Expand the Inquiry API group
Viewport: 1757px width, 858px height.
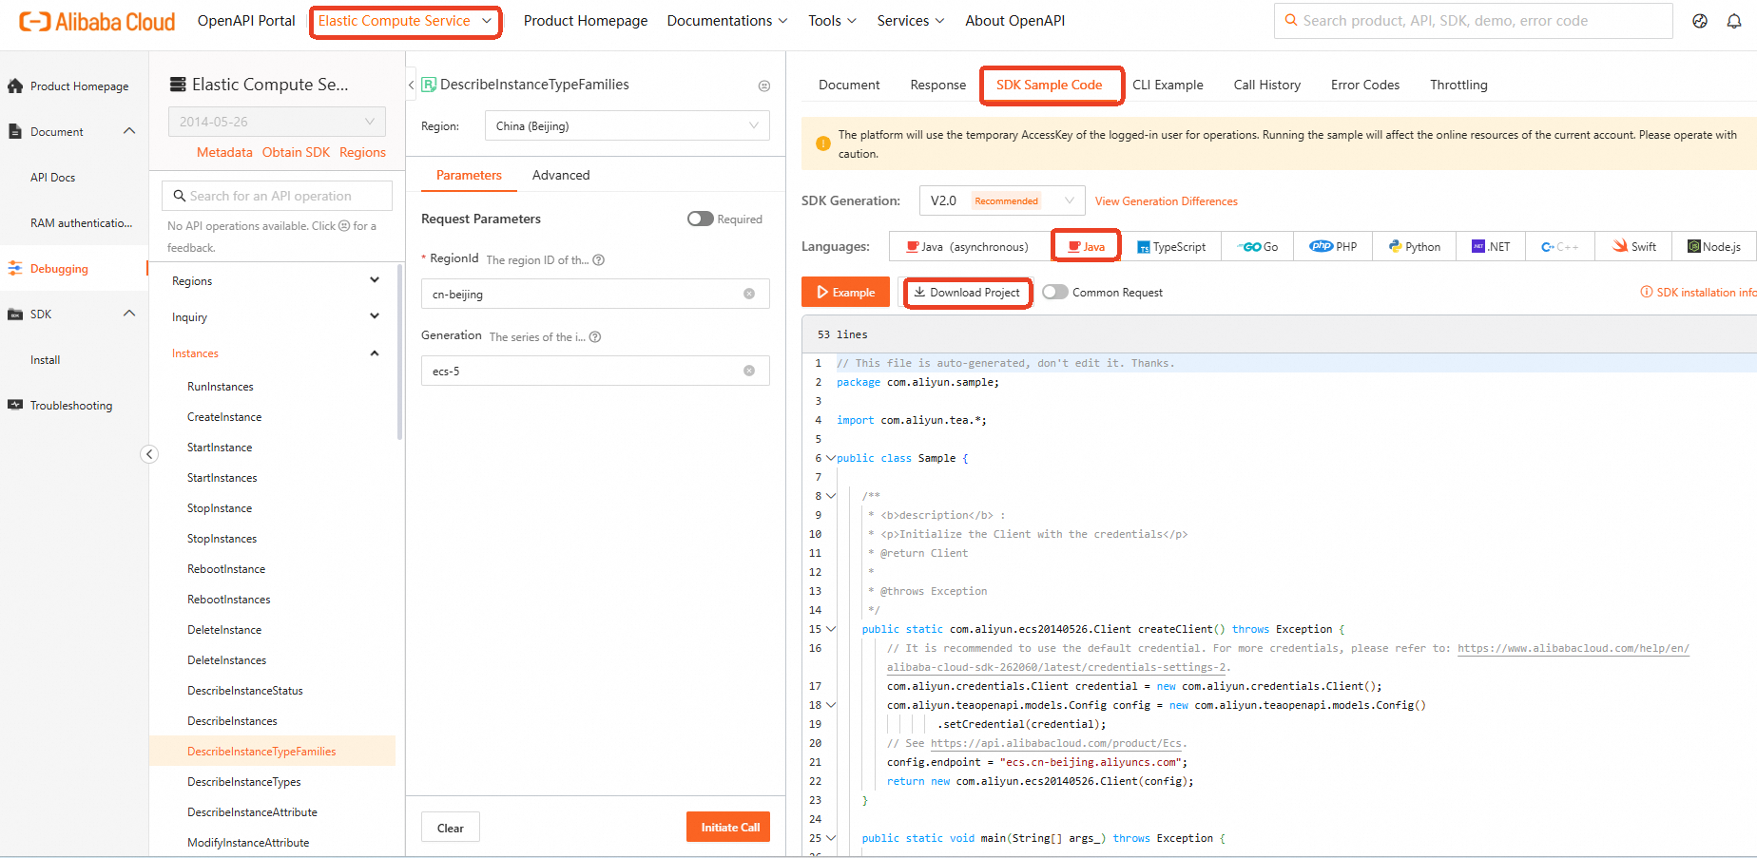(276, 316)
